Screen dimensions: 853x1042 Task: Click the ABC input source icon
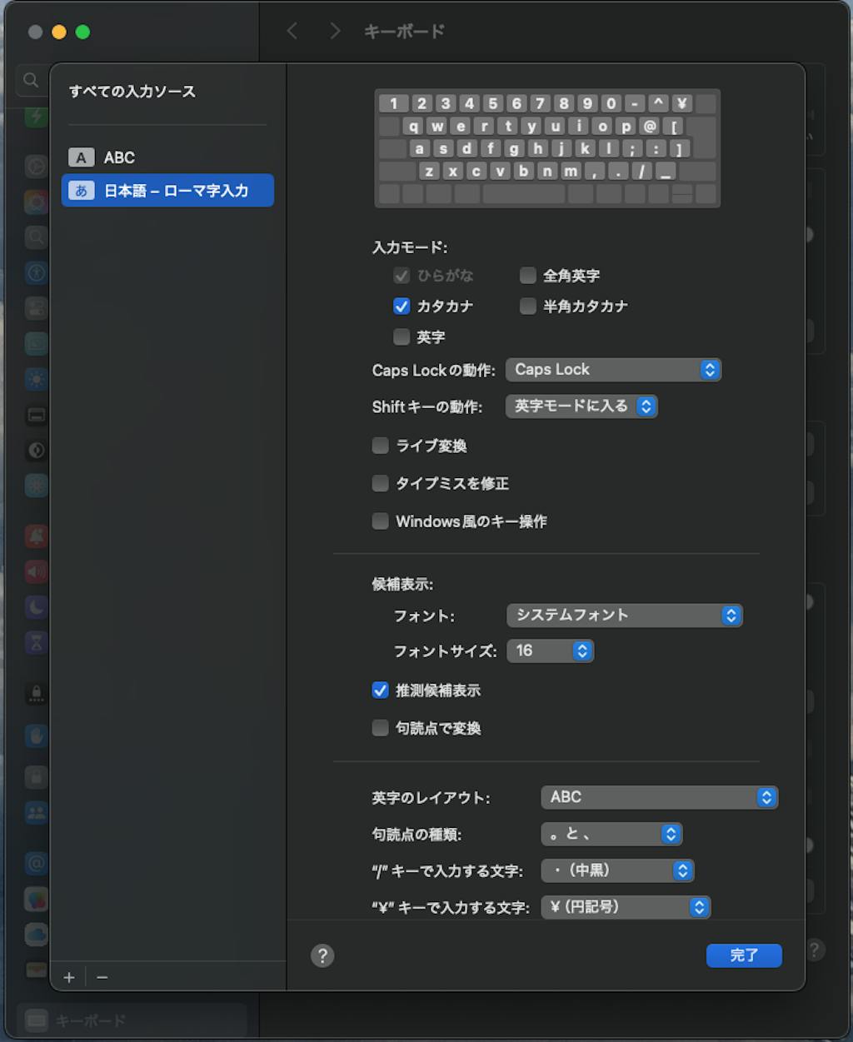81,157
